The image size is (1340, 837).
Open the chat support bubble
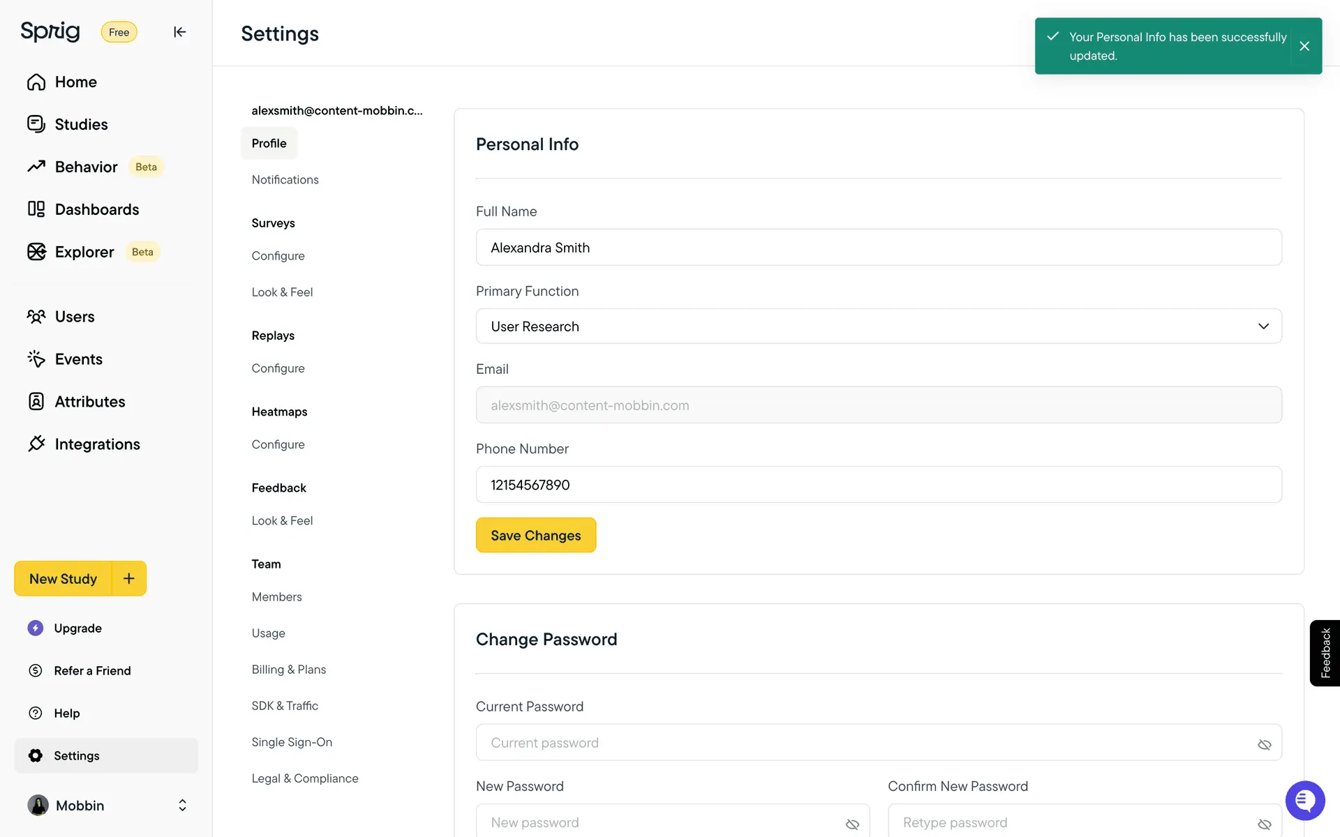pos(1304,800)
